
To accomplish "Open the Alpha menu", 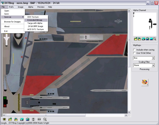I will tap(31, 7).
